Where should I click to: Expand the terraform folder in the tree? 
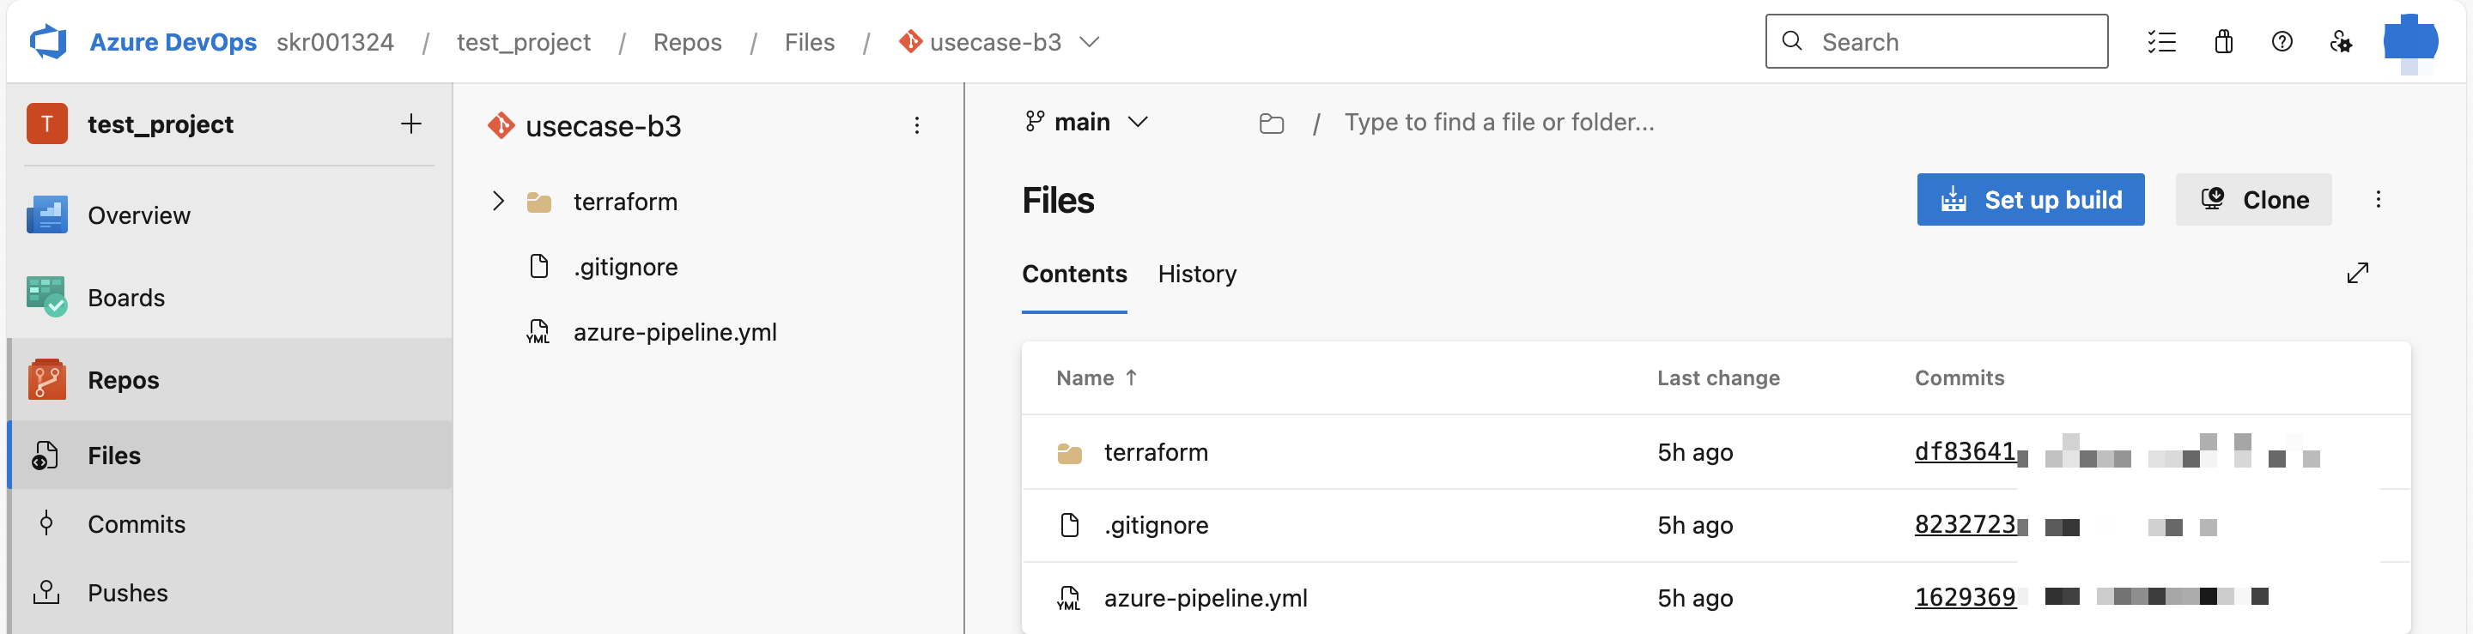(498, 202)
